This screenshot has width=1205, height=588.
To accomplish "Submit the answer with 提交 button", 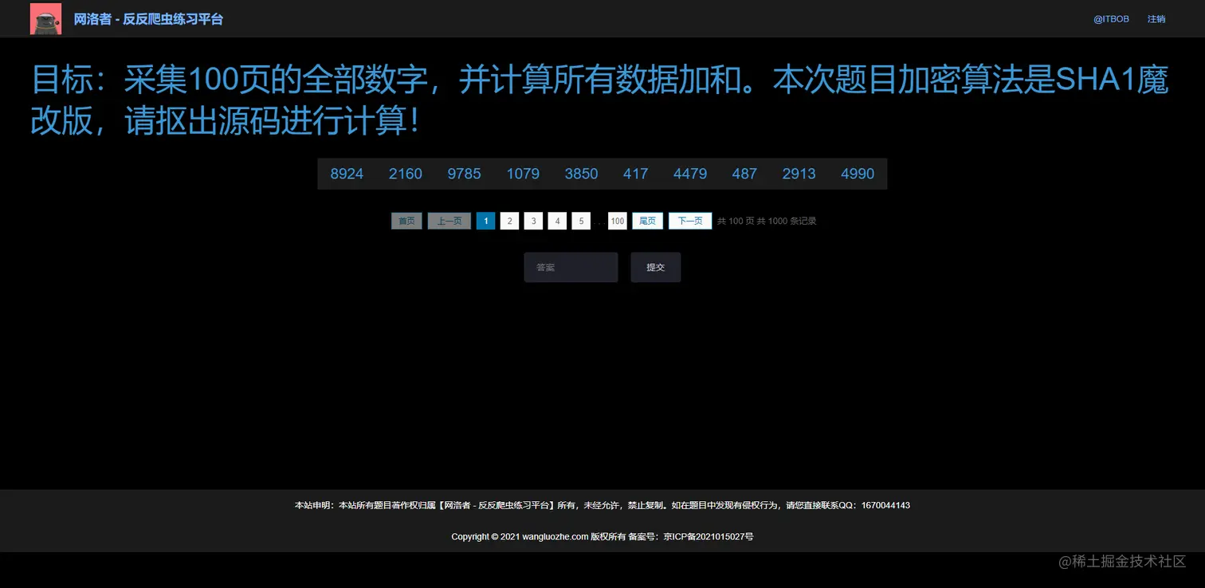I will click(x=656, y=267).
